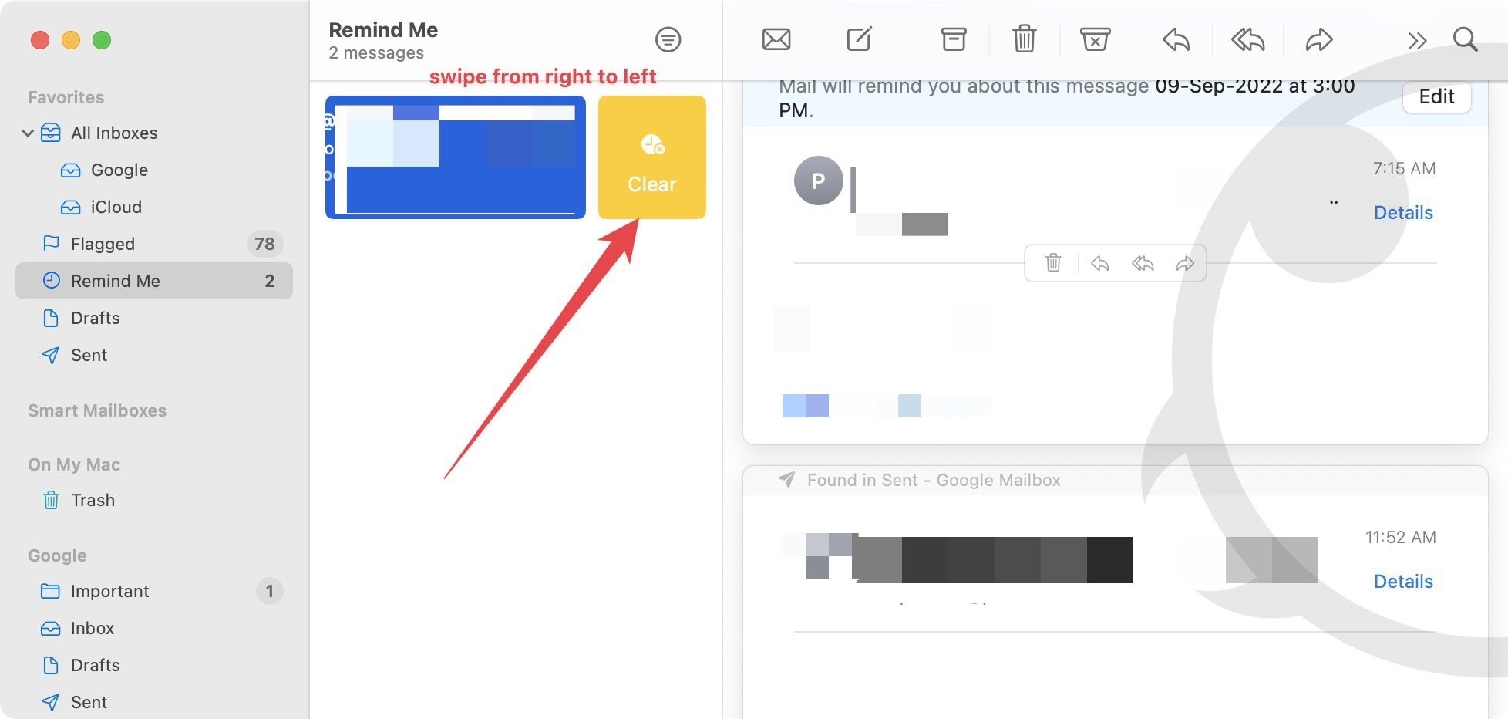Delete the message with the toolbar trash icon
Image resolution: width=1508 pixels, height=719 pixels.
click(1024, 39)
